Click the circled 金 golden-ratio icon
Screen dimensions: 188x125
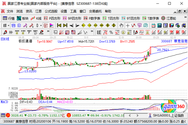click(123, 32)
